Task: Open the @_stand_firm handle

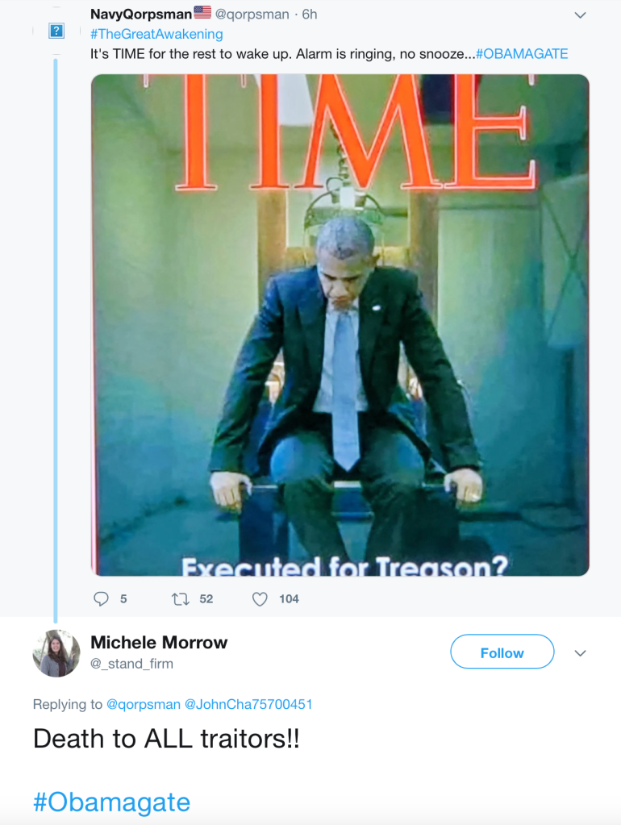Action: (131, 664)
